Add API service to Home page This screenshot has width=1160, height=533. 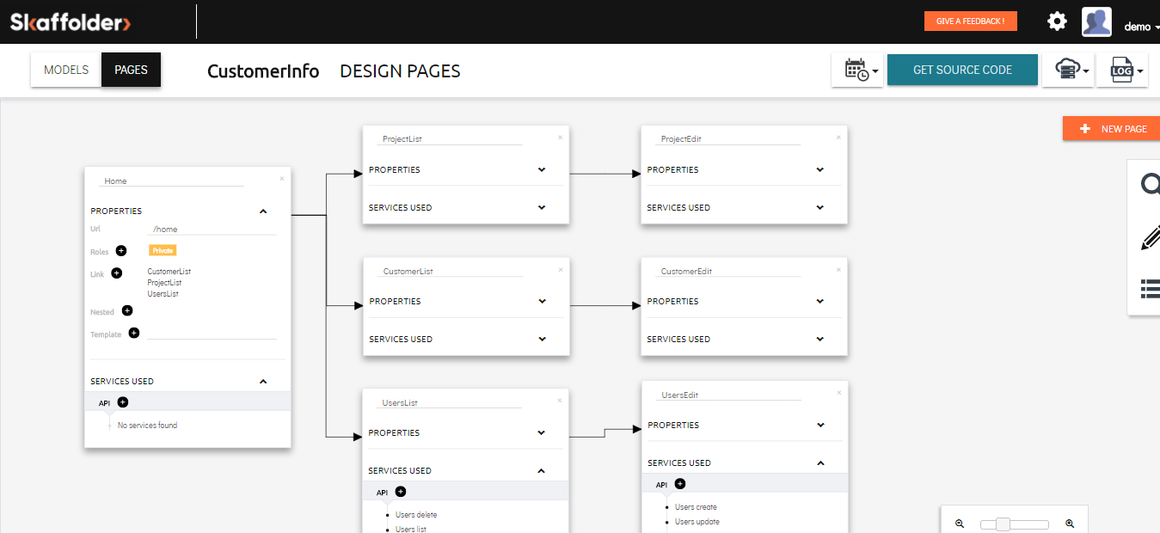point(122,401)
